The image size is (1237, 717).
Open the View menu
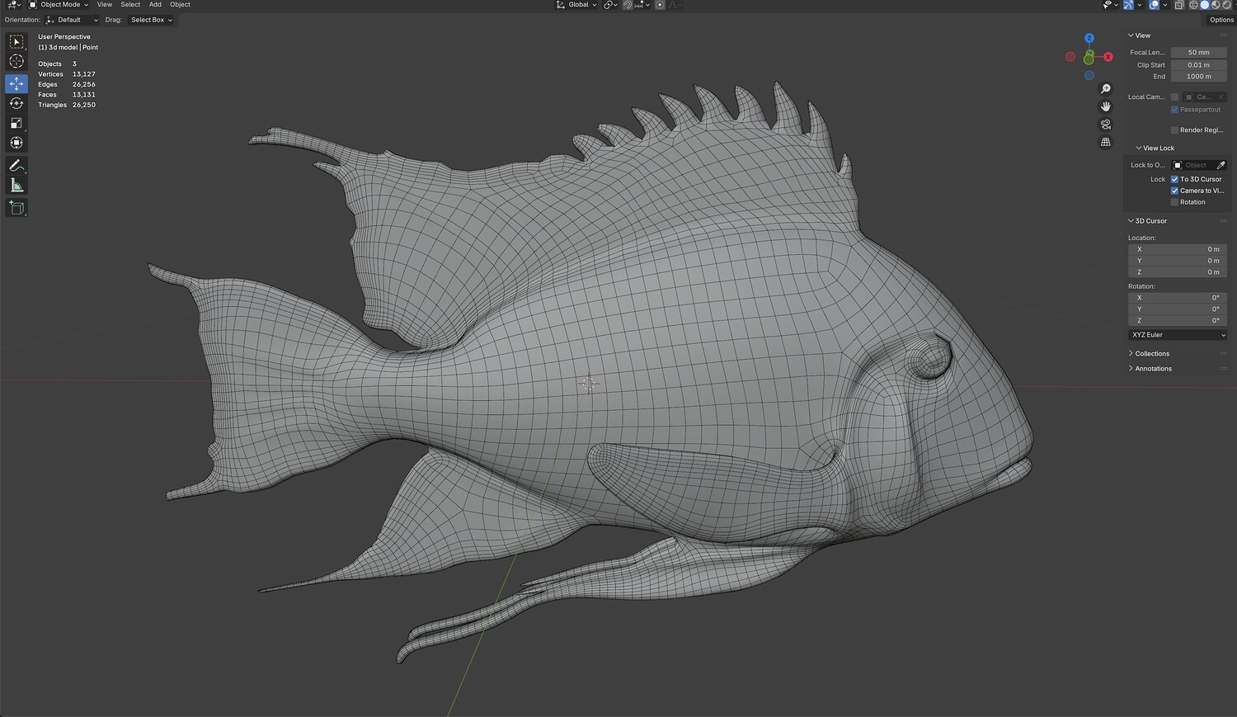coord(105,5)
